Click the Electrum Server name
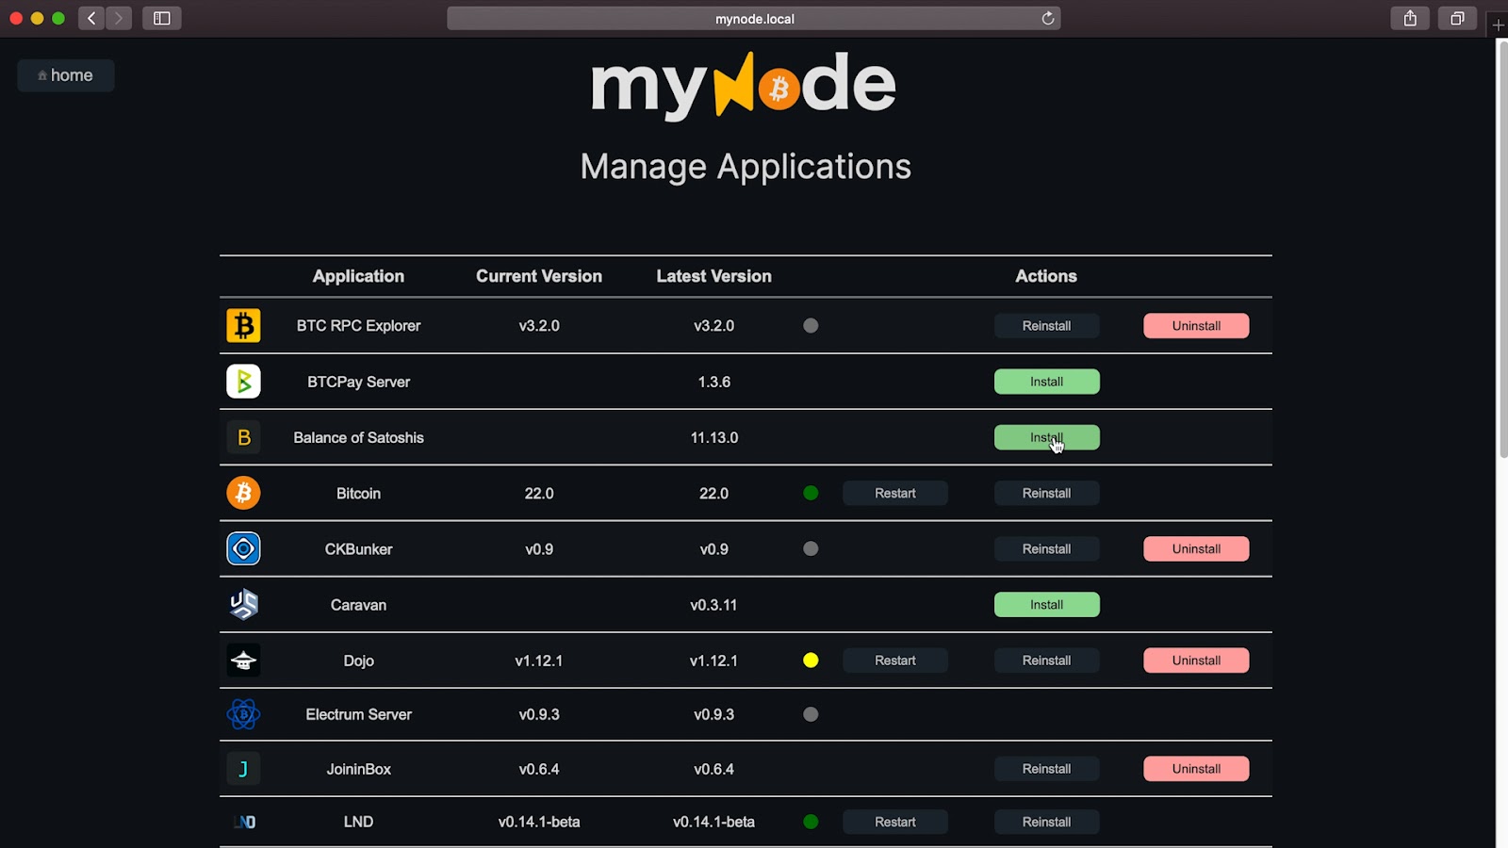1508x848 pixels. (358, 714)
